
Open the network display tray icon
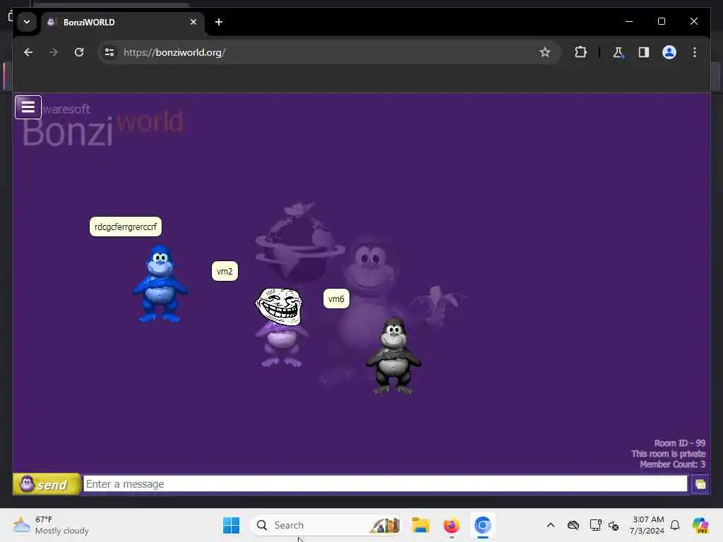coord(595,525)
